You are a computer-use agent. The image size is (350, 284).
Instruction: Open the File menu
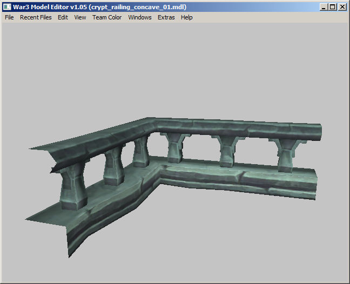(x=9, y=17)
